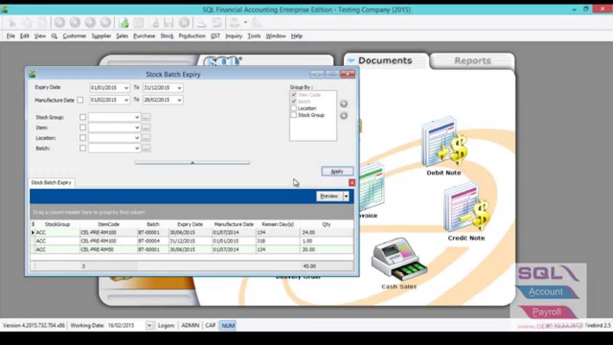Open the Location combo box
Screen dimensions: 613x345
pyautogui.click(x=137, y=138)
